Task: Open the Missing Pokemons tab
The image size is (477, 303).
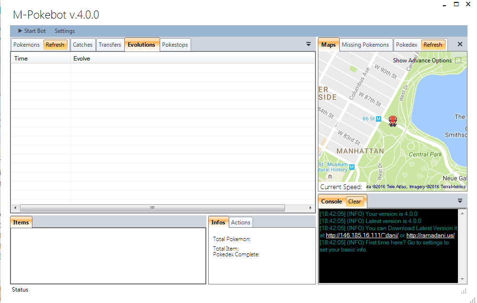Action: tap(365, 45)
